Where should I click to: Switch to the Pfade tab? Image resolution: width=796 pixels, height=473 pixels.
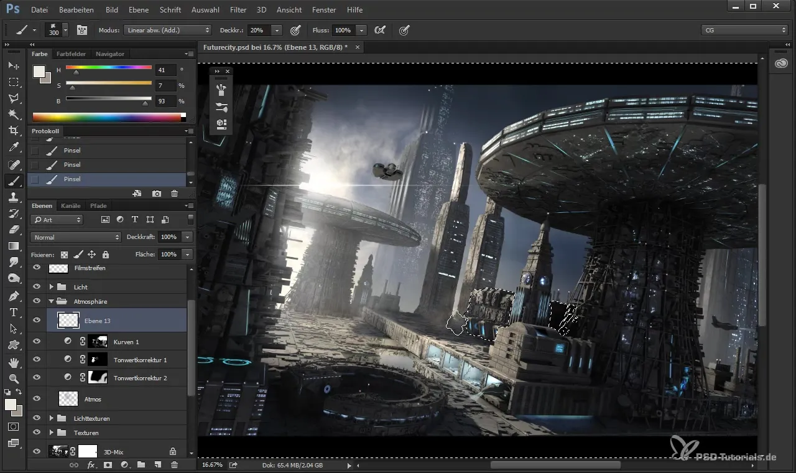tap(98, 205)
